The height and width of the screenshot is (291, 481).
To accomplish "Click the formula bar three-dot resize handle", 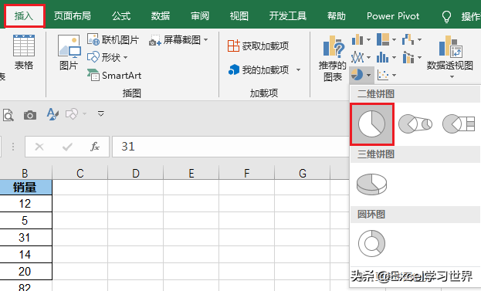I will pos(13,147).
